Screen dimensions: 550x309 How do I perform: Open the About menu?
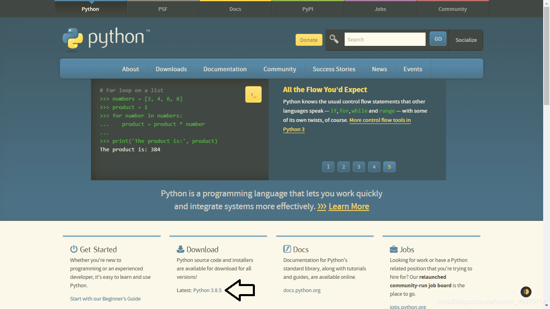tap(130, 69)
